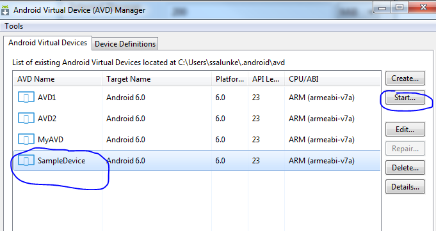Click the device icon beside AVD2

[x=26, y=119]
